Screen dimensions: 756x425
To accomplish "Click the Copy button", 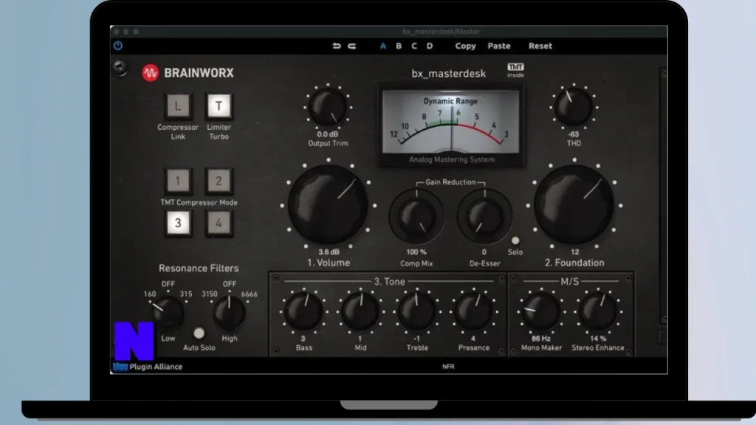I will [x=465, y=46].
